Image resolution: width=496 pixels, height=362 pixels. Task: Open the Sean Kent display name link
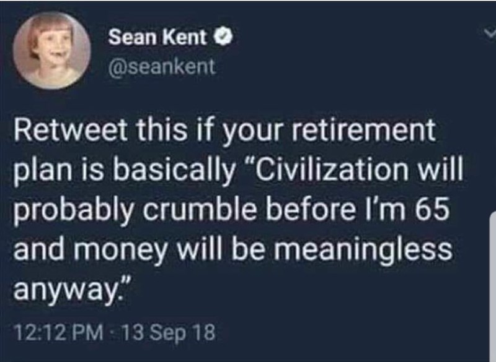click(157, 38)
